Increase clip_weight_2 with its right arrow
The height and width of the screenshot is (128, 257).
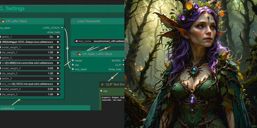(58, 73)
